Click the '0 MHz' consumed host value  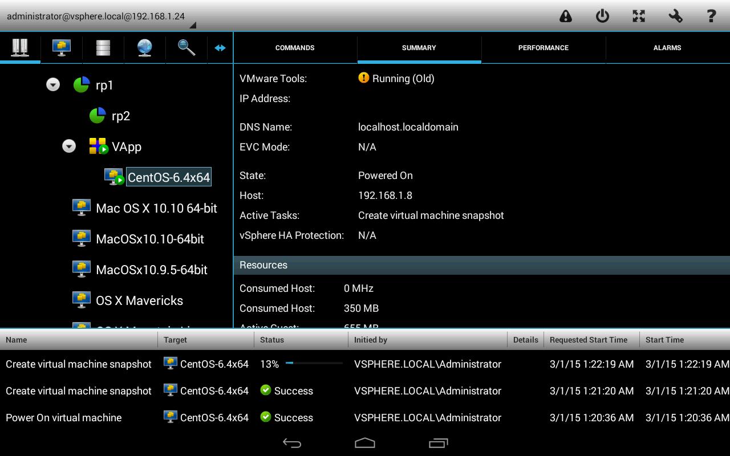click(359, 288)
